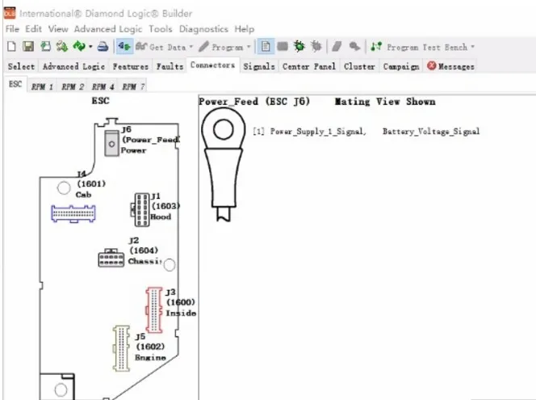Screen dimensions: 536x400
Task: Switch to the Center Panel tab
Action: click(x=308, y=66)
